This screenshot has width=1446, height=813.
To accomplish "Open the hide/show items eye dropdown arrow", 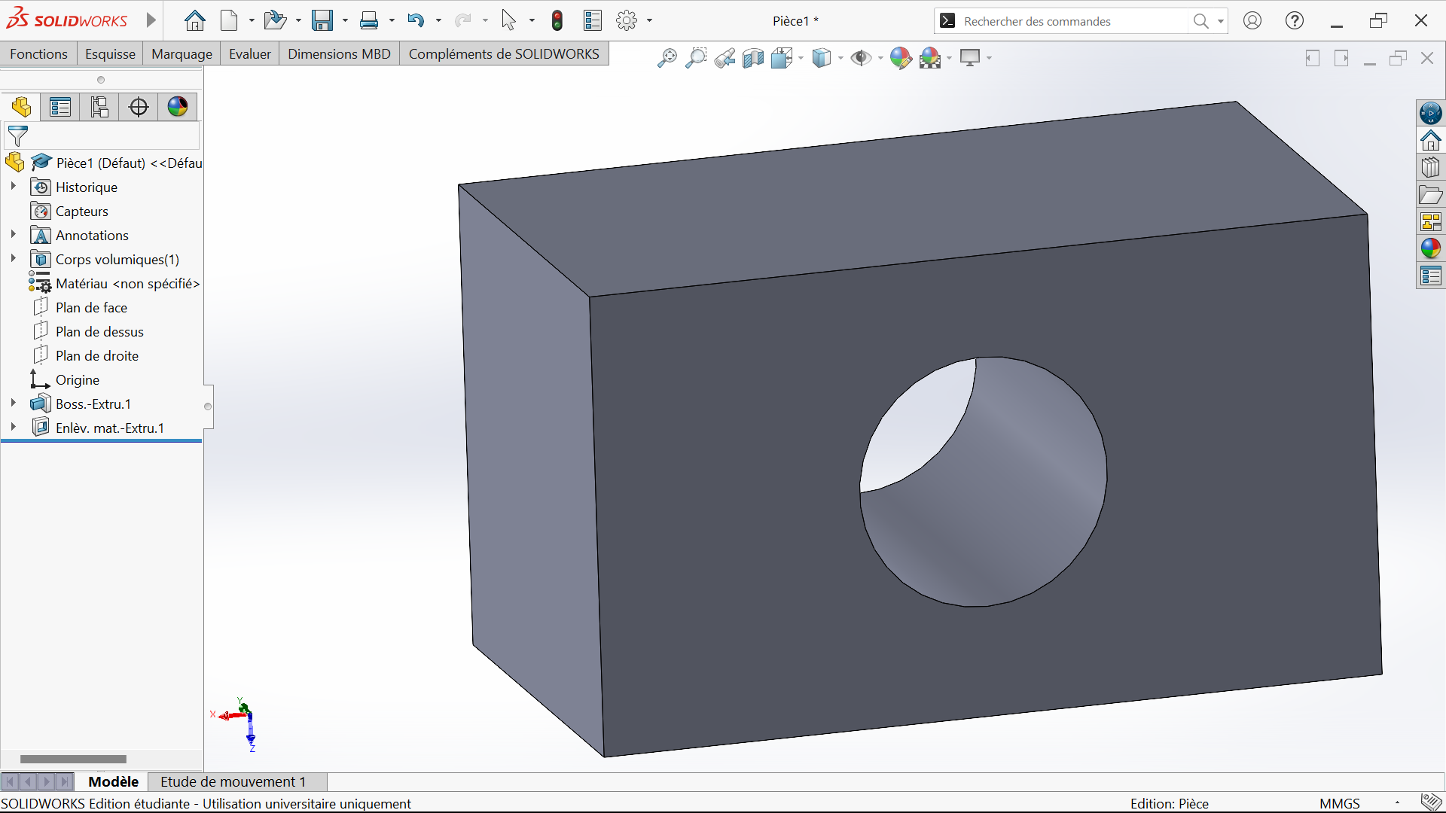I will (x=880, y=58).
